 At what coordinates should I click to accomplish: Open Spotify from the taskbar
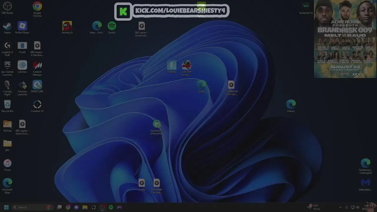111,207
